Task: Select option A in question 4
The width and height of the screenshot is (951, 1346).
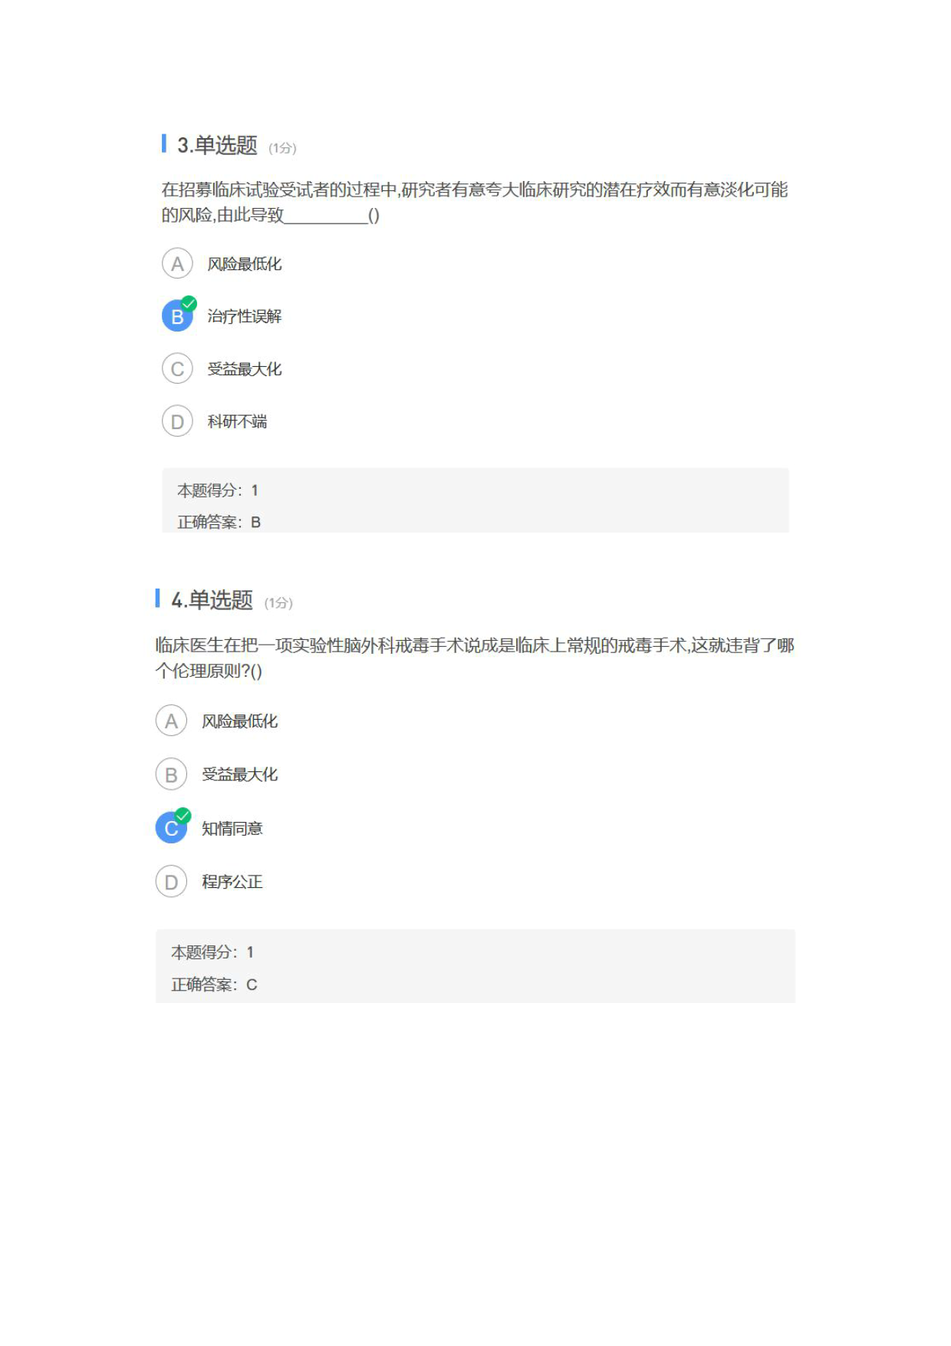Action: point(171,721)
